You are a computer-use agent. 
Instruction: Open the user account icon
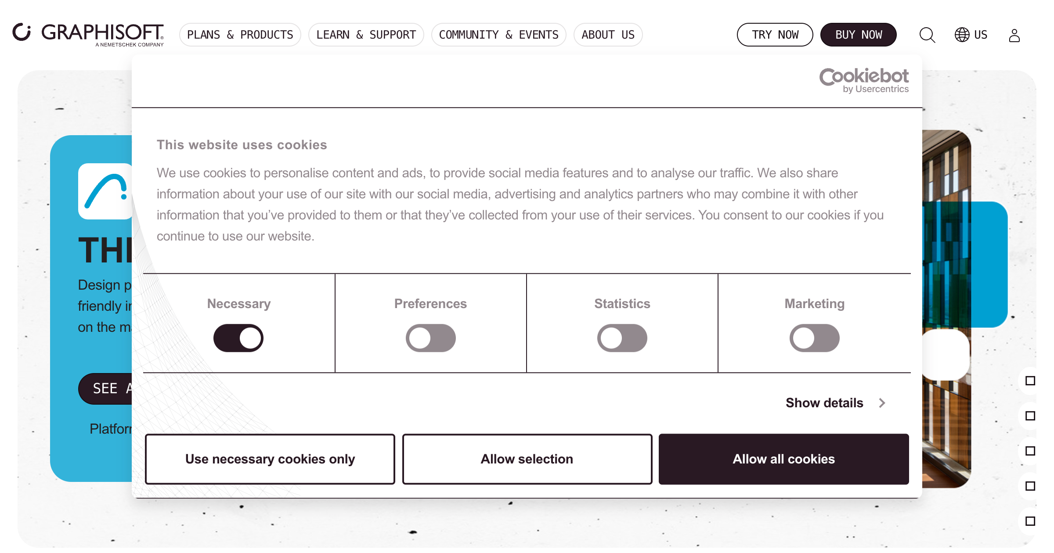1014,35
